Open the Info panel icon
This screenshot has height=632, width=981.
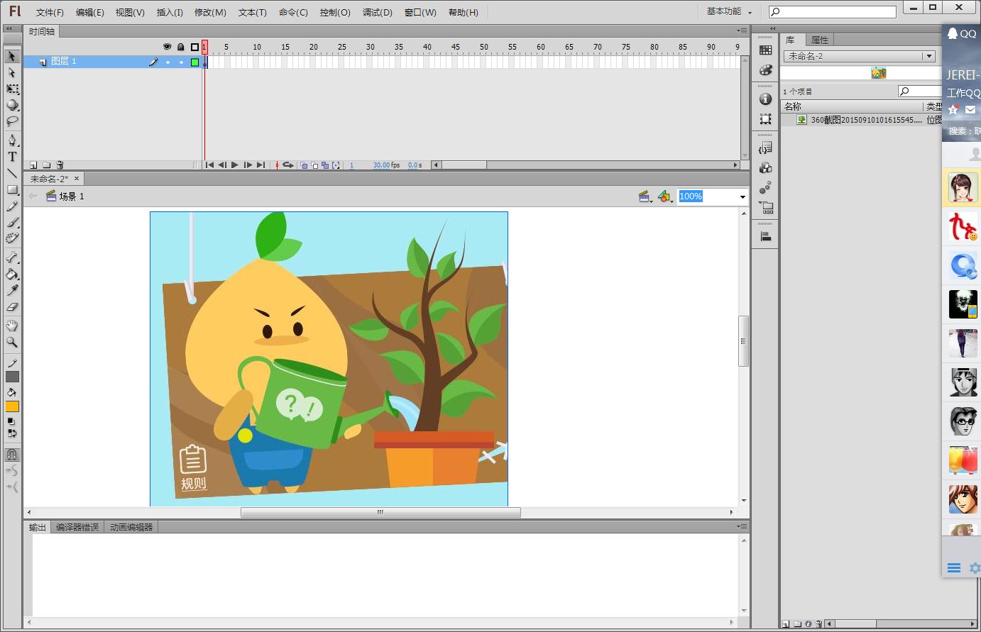click(x=765, y=99)
